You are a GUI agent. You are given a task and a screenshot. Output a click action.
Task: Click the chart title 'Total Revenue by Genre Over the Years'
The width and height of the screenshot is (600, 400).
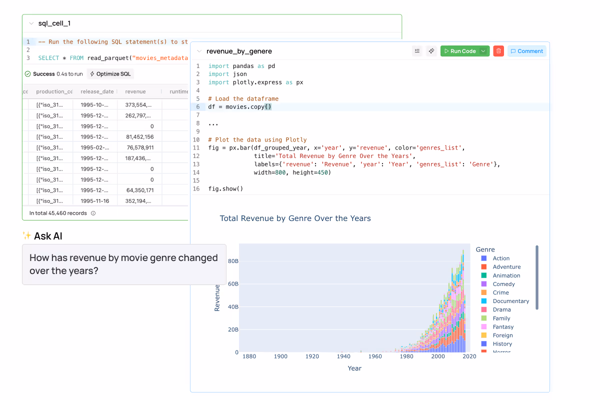[295, 218]
